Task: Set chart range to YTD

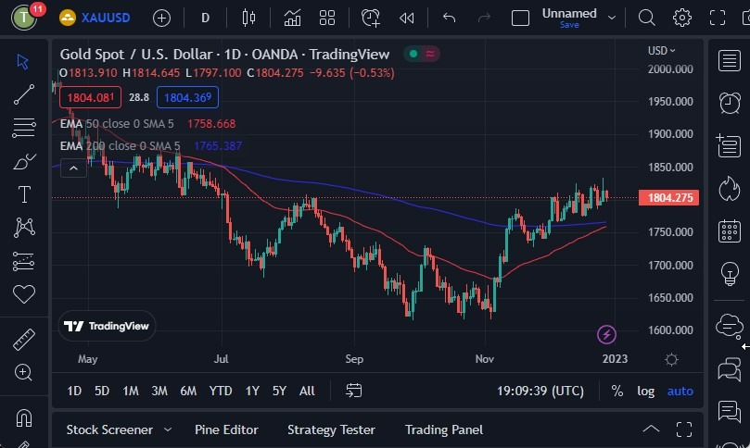Action: (x=221, y=391)
